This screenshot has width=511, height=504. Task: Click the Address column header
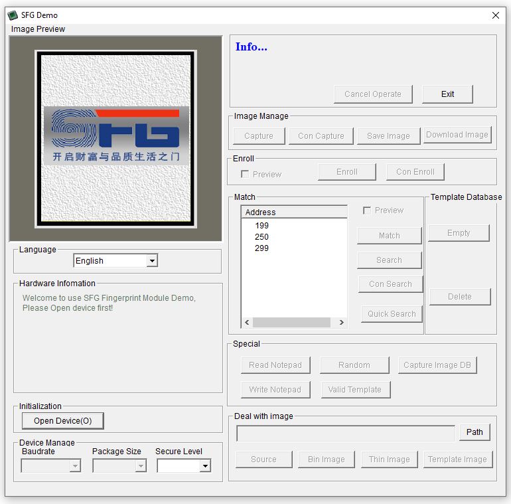293,212
